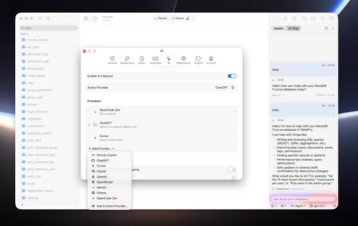Click the circular icon right of the gpt-5.5 dropdown
The width and height of the screenshot is (358, 226).
(334, 206)
